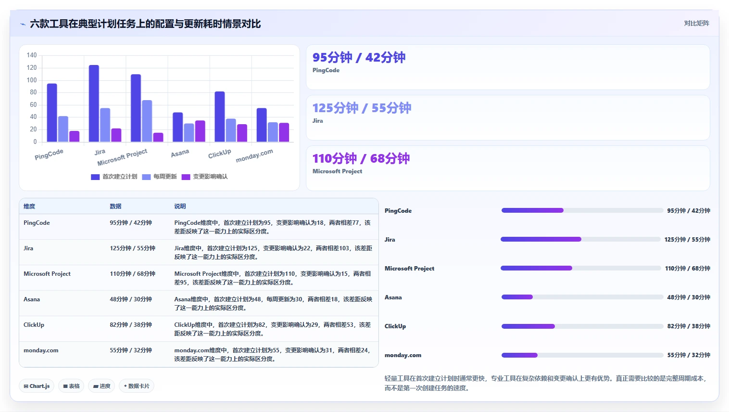Click the monday.com progress bar

[582, 355]
